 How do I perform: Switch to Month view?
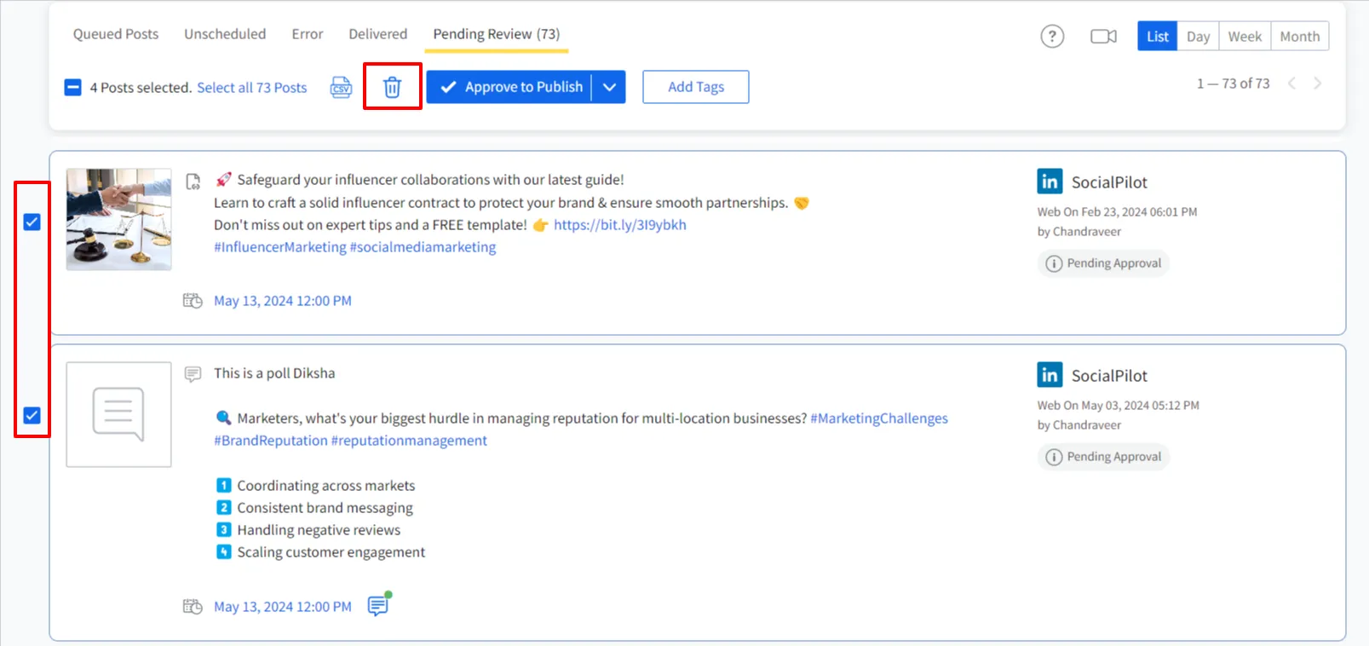(1299, 37)
